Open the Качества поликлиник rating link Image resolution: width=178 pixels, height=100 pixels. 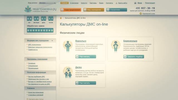click(36, 92)
